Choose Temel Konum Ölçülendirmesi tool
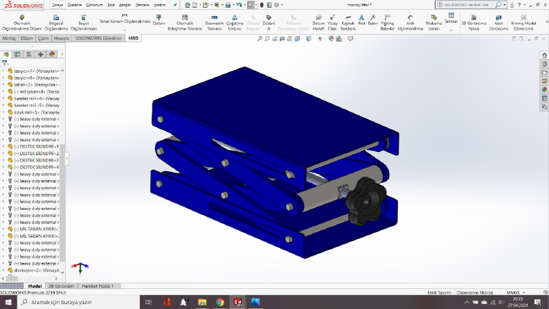Image resolution: width=549 pixels, height=309 pixels. pos(125,19)
